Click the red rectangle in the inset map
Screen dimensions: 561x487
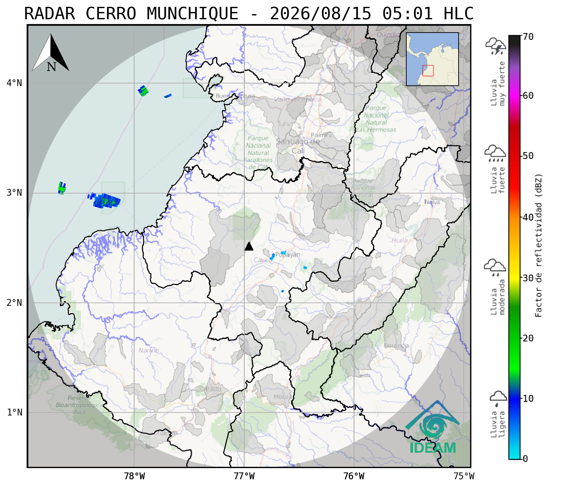(x=428, y=71)
